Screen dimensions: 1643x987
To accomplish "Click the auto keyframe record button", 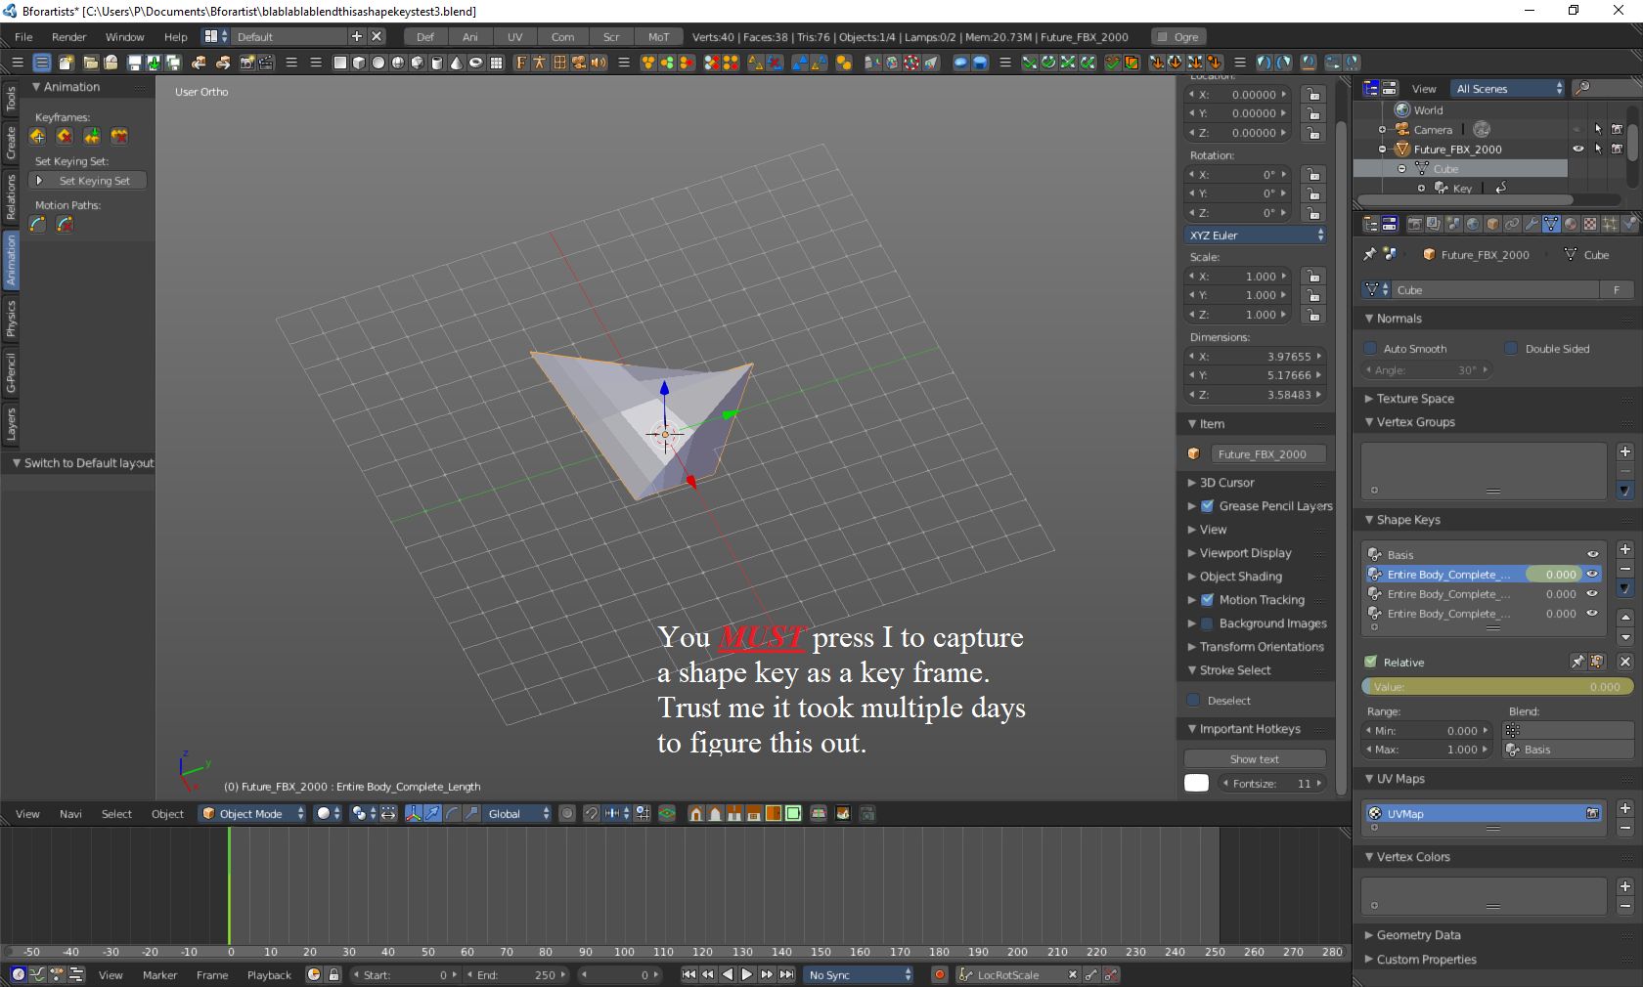I will [x=940, y=974].
